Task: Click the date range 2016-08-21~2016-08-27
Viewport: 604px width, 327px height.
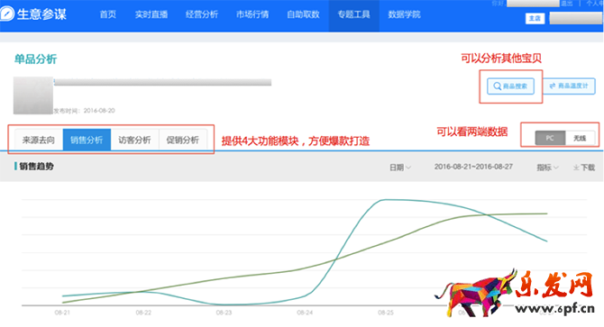Action: click(x=473, y=167)
